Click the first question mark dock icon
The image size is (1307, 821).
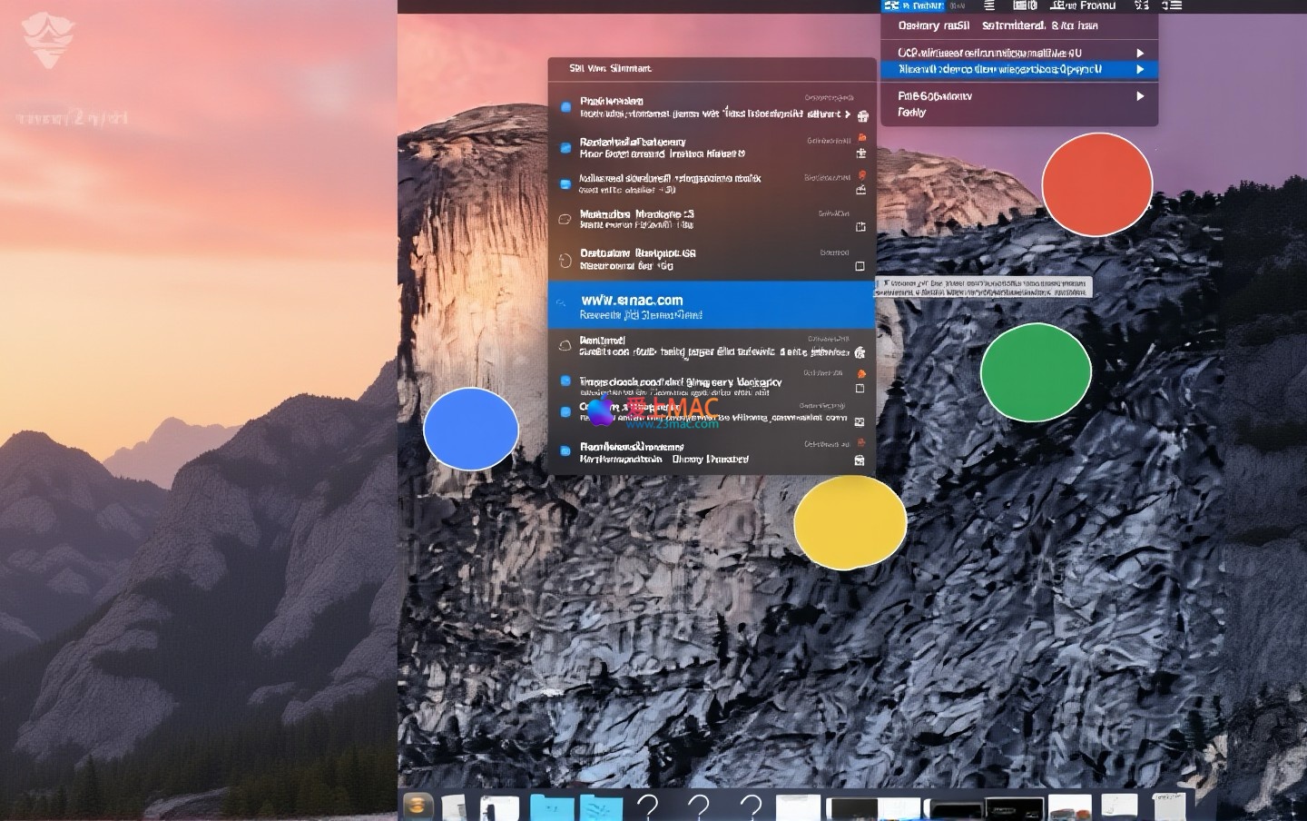647,806
